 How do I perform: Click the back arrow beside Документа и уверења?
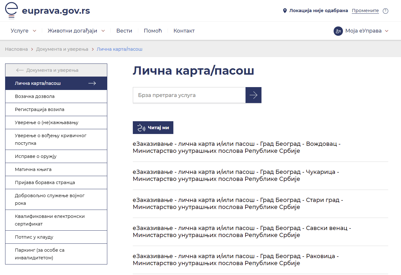coord(20,70)
